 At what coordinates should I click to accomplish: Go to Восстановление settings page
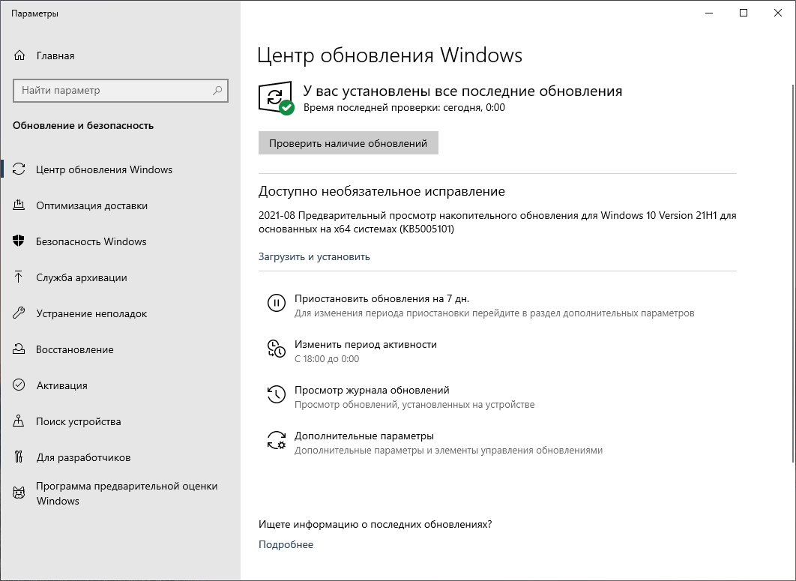click(75, 349)
